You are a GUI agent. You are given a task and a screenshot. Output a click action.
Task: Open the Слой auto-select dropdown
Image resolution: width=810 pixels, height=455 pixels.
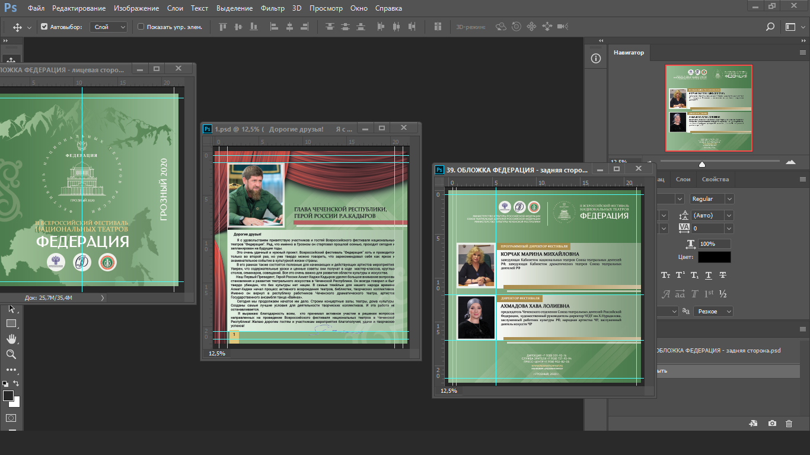pyautogui.click(x=109, y=27)
